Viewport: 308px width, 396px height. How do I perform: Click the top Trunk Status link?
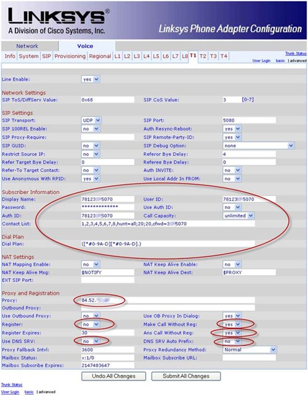coord(296,54)
